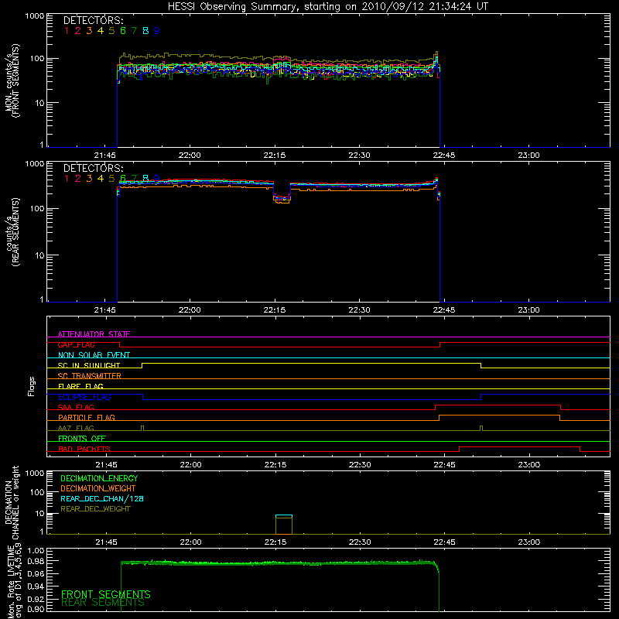Select detector 8 in the front segments legend

(x=145, y=31)
